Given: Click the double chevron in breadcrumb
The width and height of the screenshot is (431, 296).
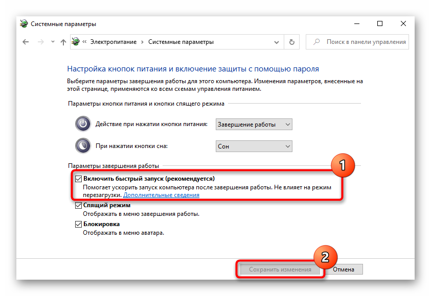Looking at the screenshot, I should tap(84, 42).
